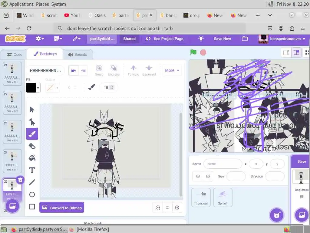Click the Ungroup objects icon
Image resolution: width=310 pixels, height=233 pixels.
pos(114,70)
